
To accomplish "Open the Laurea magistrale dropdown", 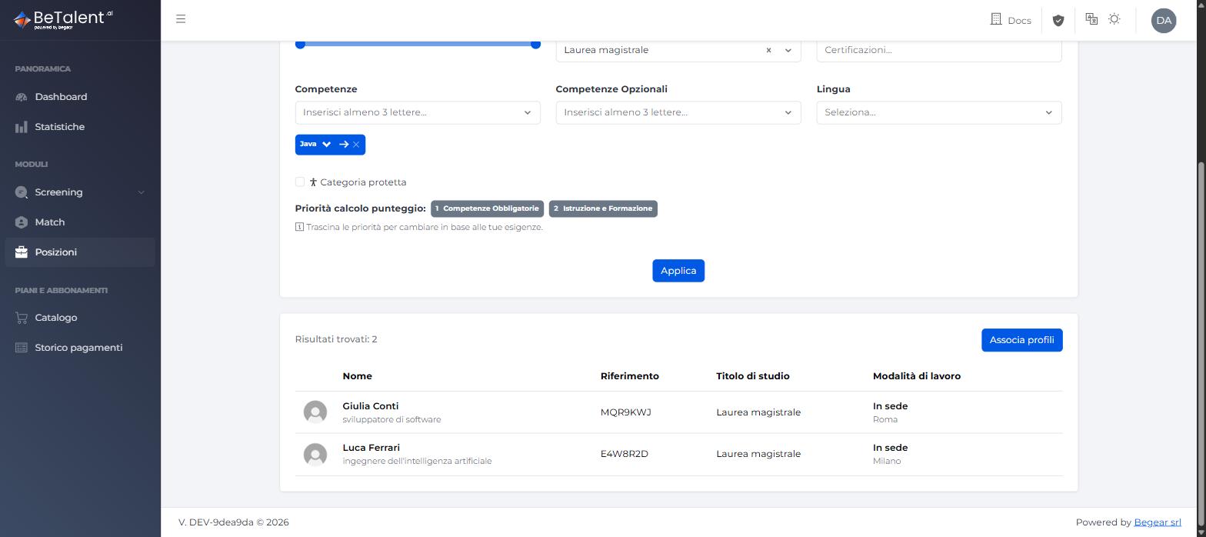I will click(788, 50).
